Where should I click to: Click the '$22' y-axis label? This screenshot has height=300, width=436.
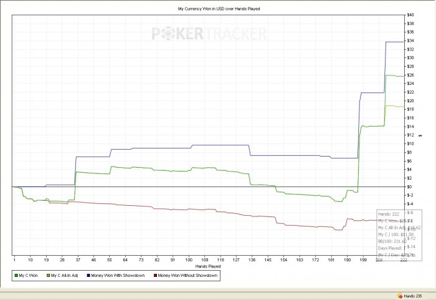(410, 92)
